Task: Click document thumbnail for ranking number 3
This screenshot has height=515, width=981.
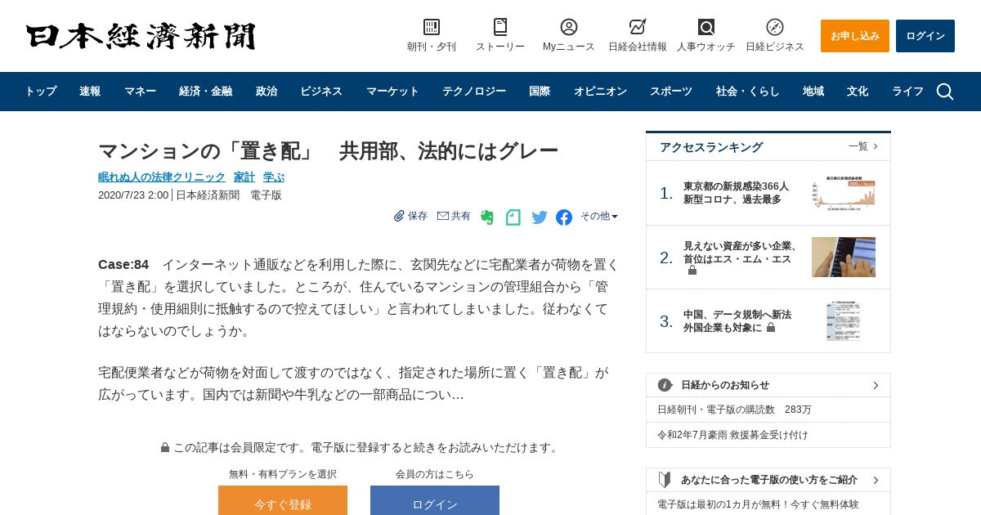Action: [844, 321]
